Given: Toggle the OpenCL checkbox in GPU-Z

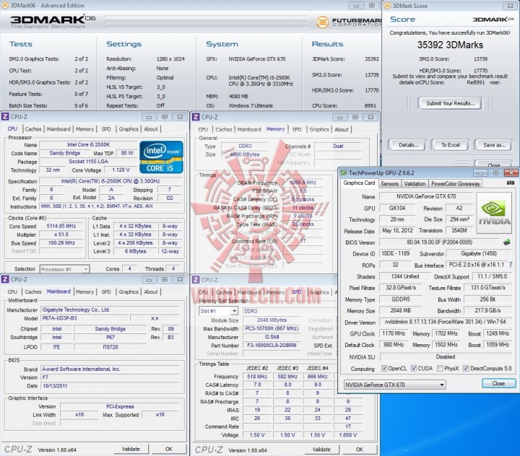Looking at the screenshot, I should click(384, 368).
